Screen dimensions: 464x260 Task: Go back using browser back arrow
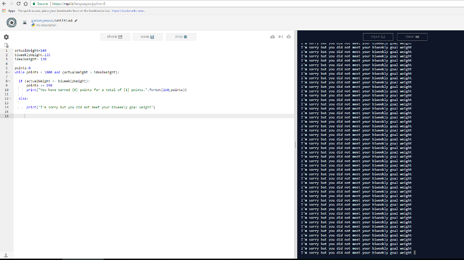point(4,4)
